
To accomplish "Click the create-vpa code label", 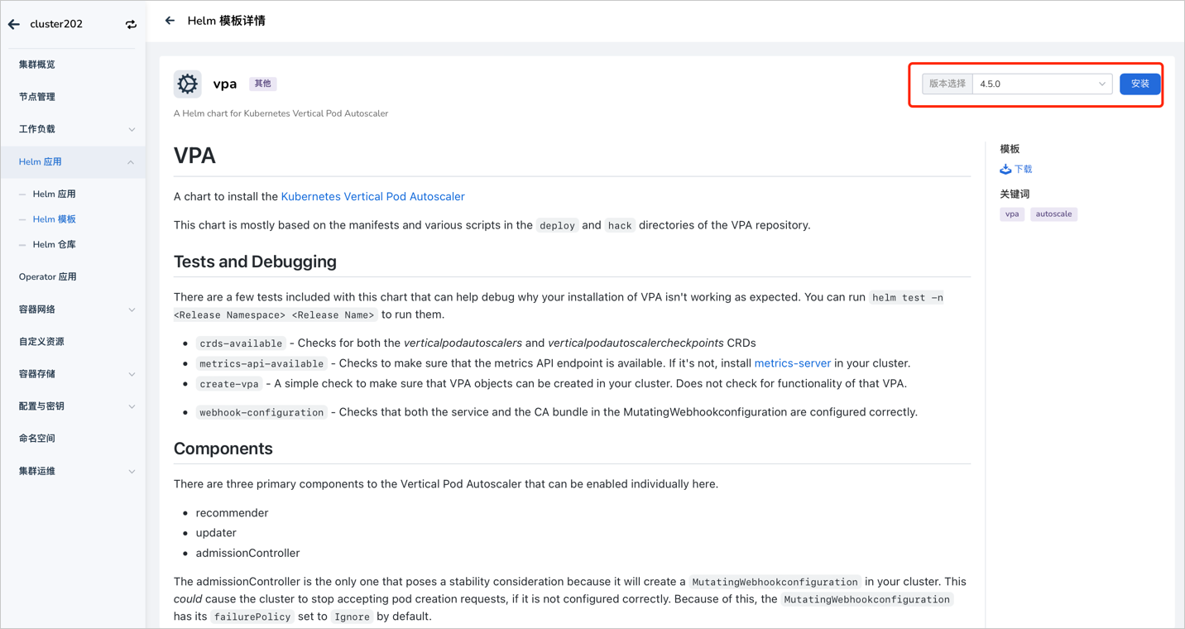I will 229,384.
